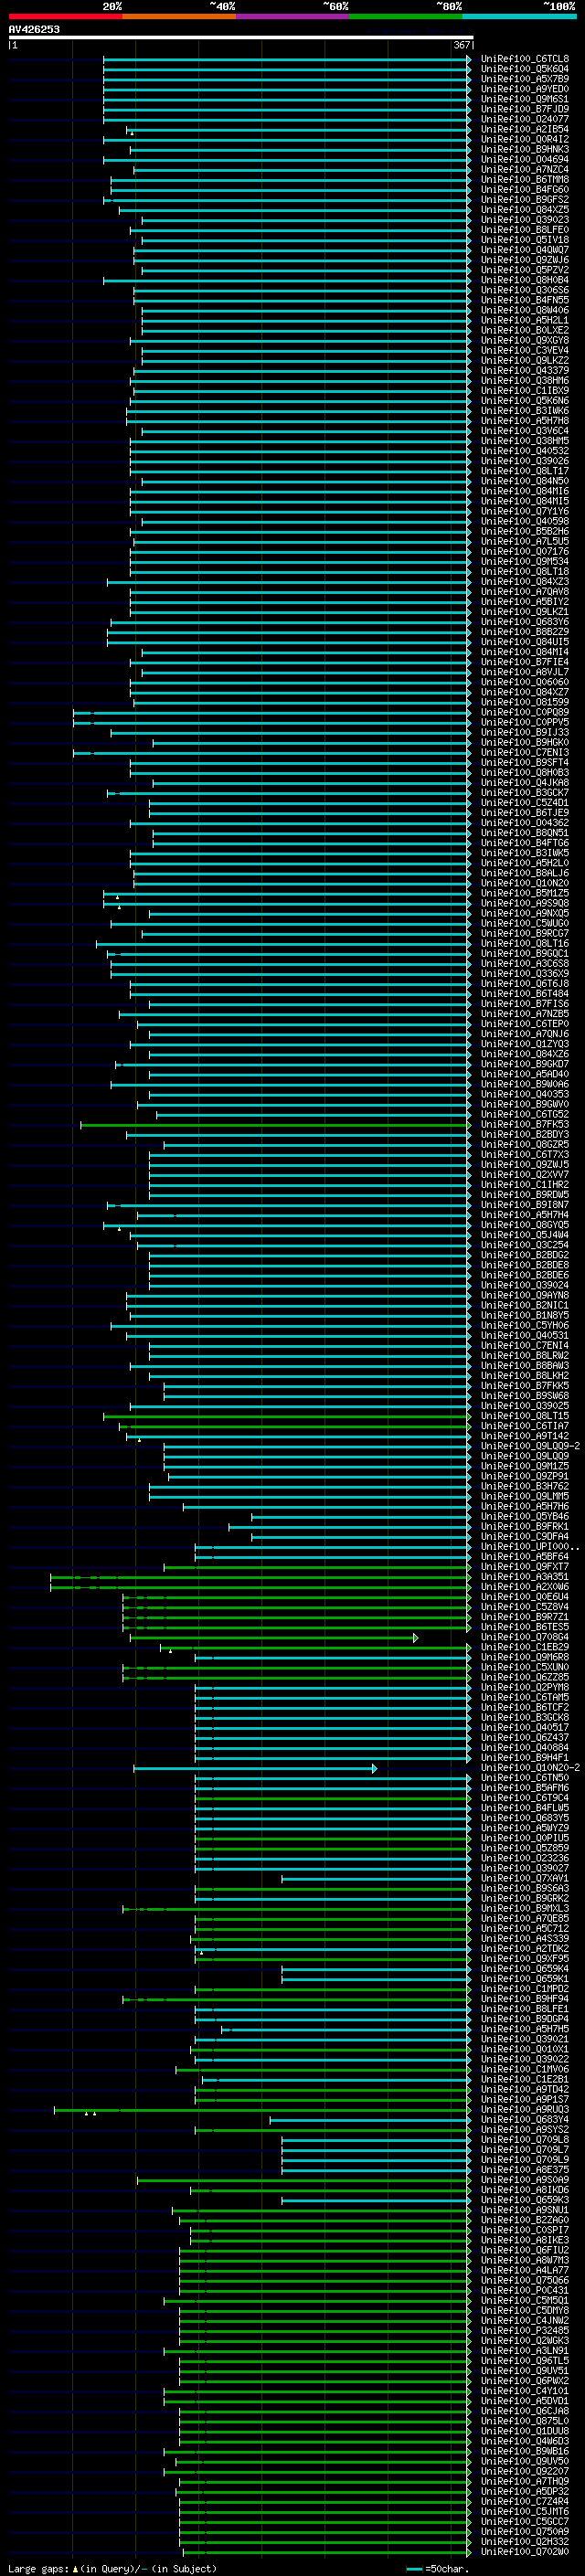Viewport: 585px width, 2576px height.
Task: Select the UniRef100_Q38HM6 label
Action: (525, 380)
